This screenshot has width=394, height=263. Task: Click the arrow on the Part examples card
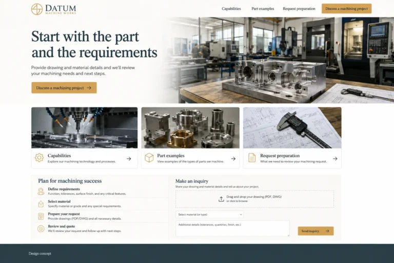[x=233, y=159]
